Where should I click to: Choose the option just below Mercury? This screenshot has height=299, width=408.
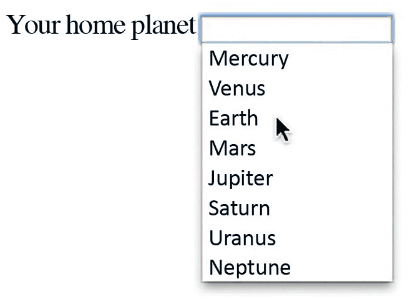click(x=237, y=88)
